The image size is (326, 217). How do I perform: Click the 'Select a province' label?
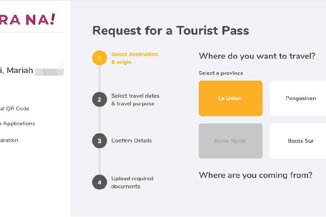[221, 73]
